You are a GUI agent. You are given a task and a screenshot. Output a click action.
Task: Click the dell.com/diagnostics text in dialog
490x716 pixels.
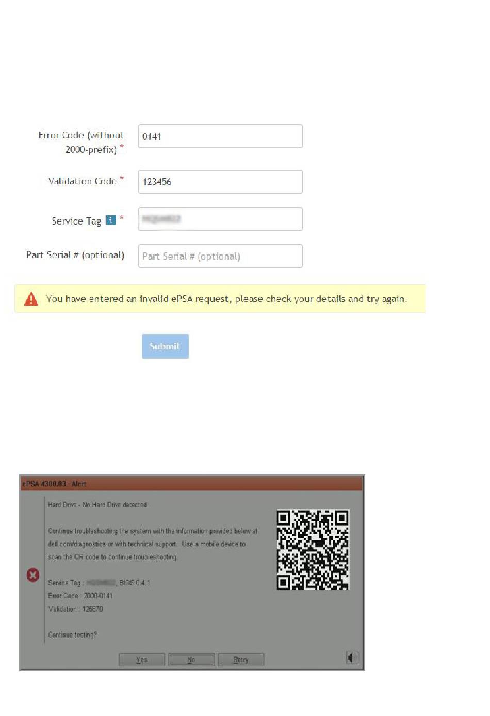[76, 544]
